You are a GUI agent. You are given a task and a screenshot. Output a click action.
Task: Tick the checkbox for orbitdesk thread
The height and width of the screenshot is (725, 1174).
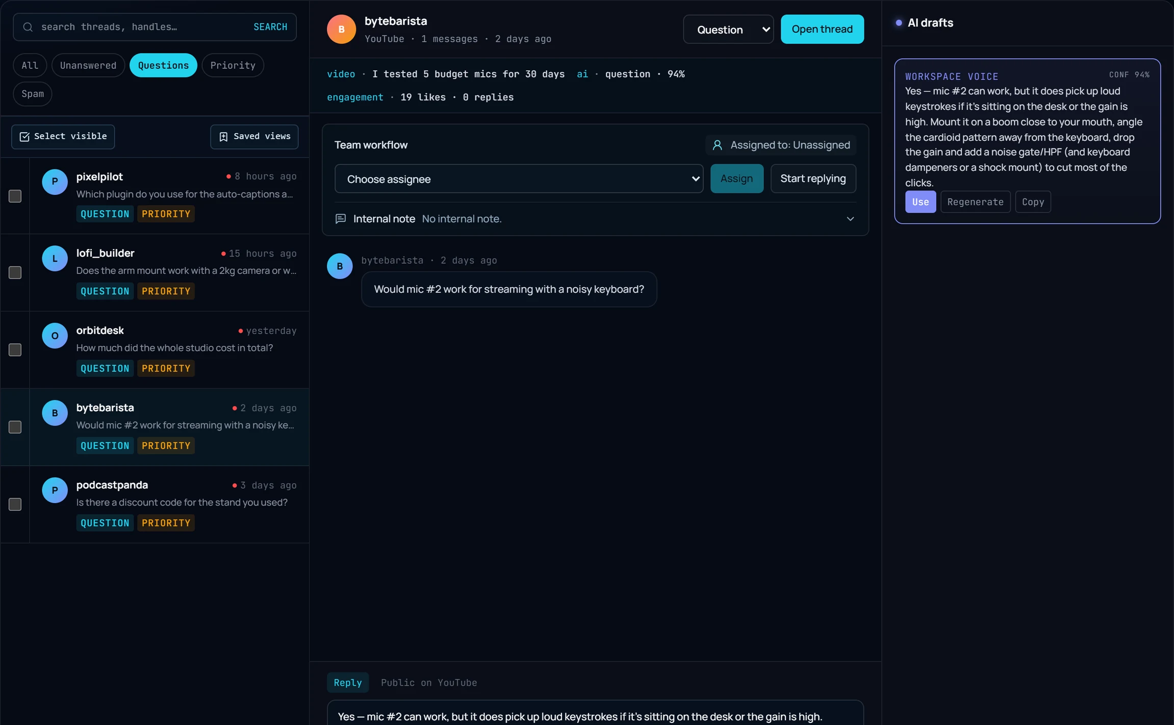[15, 350]
